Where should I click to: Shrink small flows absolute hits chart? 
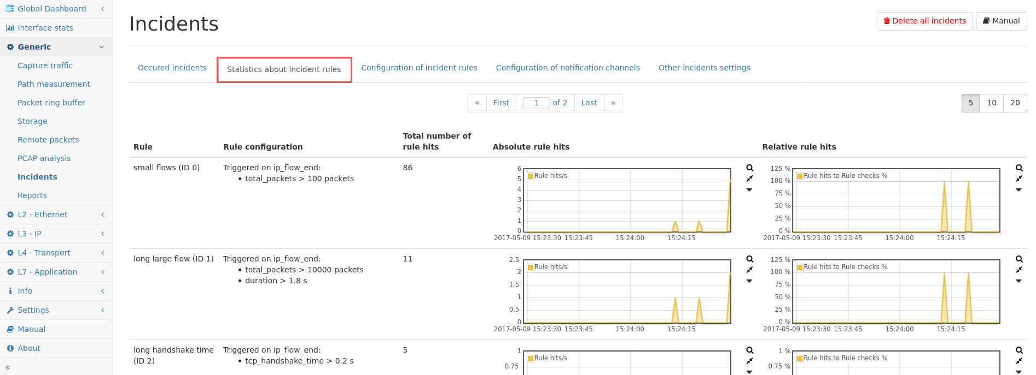[750, 179]
